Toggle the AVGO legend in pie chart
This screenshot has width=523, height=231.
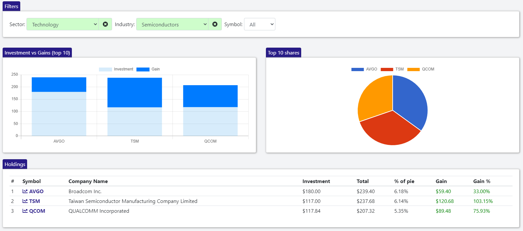point(364,69)
